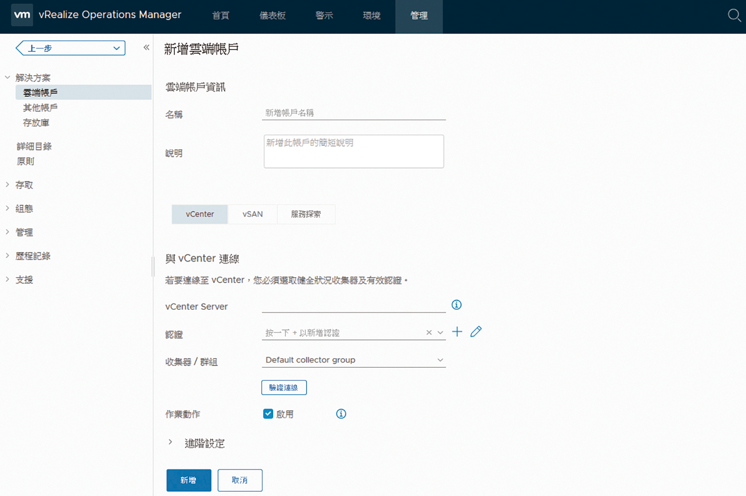Expand the 存取 section
The height and width of the screenshot is (496, 746).
pyautogui.click(x=7, y=185)
